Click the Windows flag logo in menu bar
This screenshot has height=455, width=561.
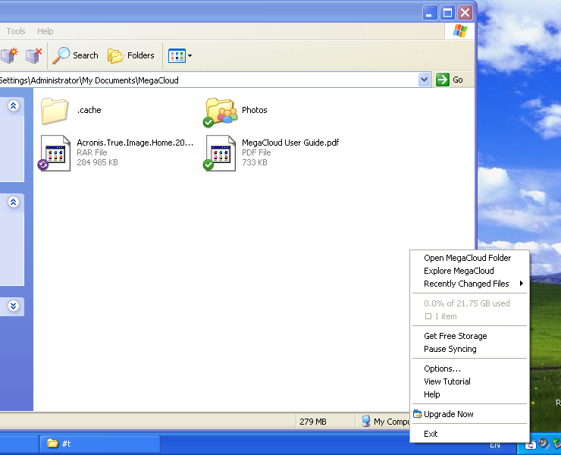coord(459,31)
